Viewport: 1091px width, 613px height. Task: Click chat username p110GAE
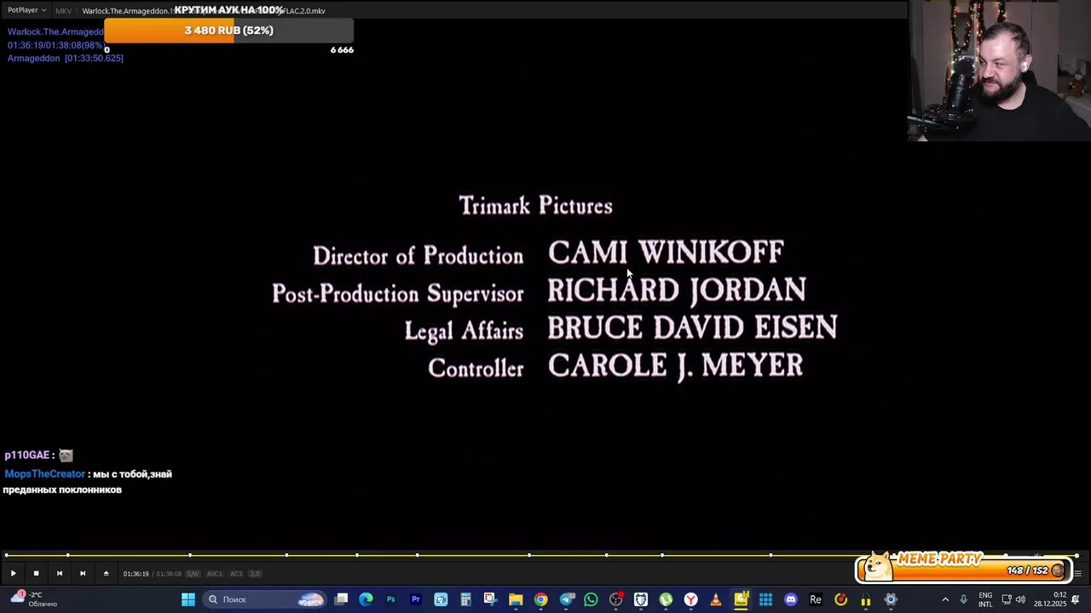pyautogui.click(x=26, y=455)
